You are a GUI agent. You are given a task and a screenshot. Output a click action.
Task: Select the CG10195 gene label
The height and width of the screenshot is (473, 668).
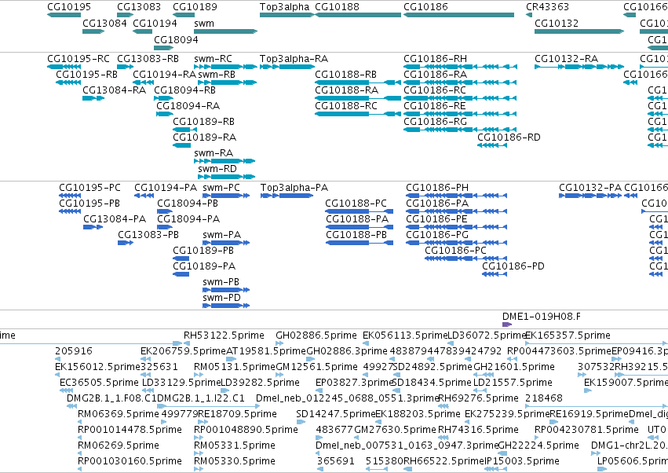69,7
